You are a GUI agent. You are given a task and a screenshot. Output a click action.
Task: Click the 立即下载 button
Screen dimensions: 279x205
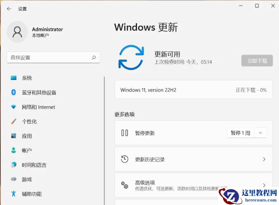pyautogui.click(x=257, y=61)
